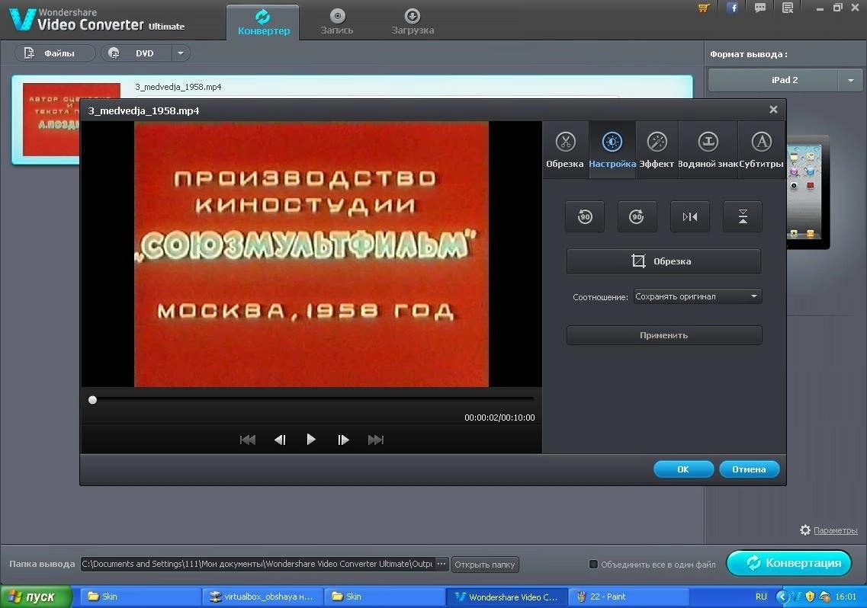Expand the output format dropdown arrow
Screen dimensions: 867x608
point(851,80)
